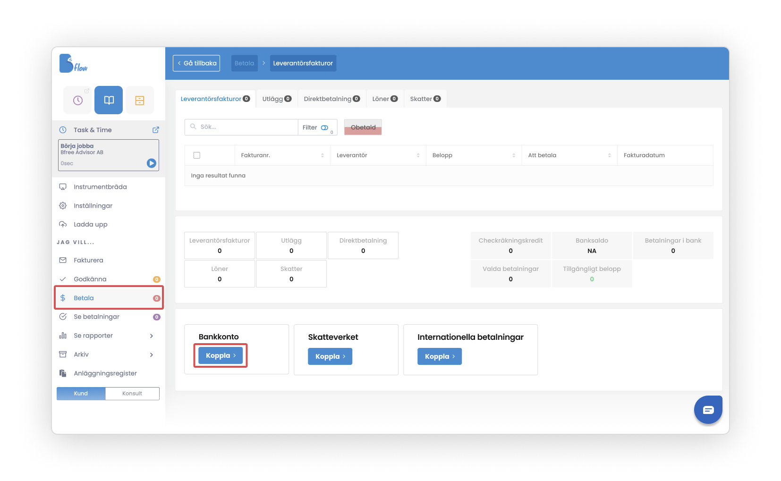Expand the Se rapporter submenu
Screen dimensions: 781x481
[x=151, y=336]
